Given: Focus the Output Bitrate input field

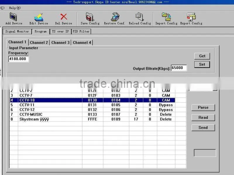Looking at the screenshot, I should 179,68.
